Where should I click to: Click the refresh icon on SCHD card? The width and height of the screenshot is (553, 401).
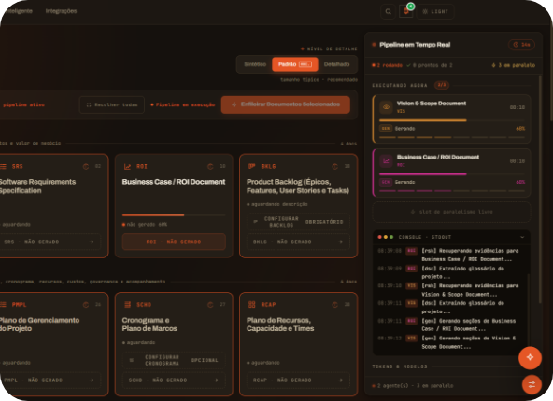(x=210, y=305)
